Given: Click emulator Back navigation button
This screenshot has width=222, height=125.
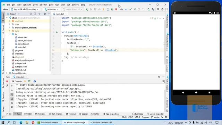Looking at the screenshot, I should 183,92.
